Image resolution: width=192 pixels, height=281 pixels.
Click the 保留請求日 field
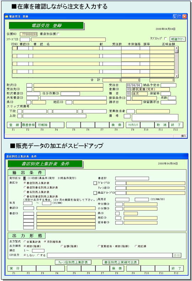(x=168, y=102)
